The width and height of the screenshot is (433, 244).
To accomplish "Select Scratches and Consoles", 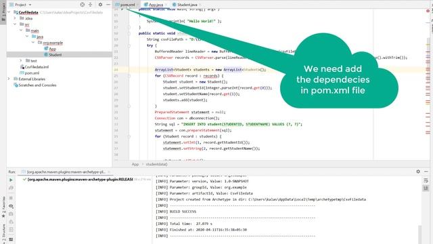I will [35, 85].
